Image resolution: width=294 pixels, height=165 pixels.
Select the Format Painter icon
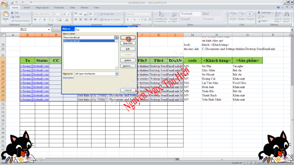13,21
